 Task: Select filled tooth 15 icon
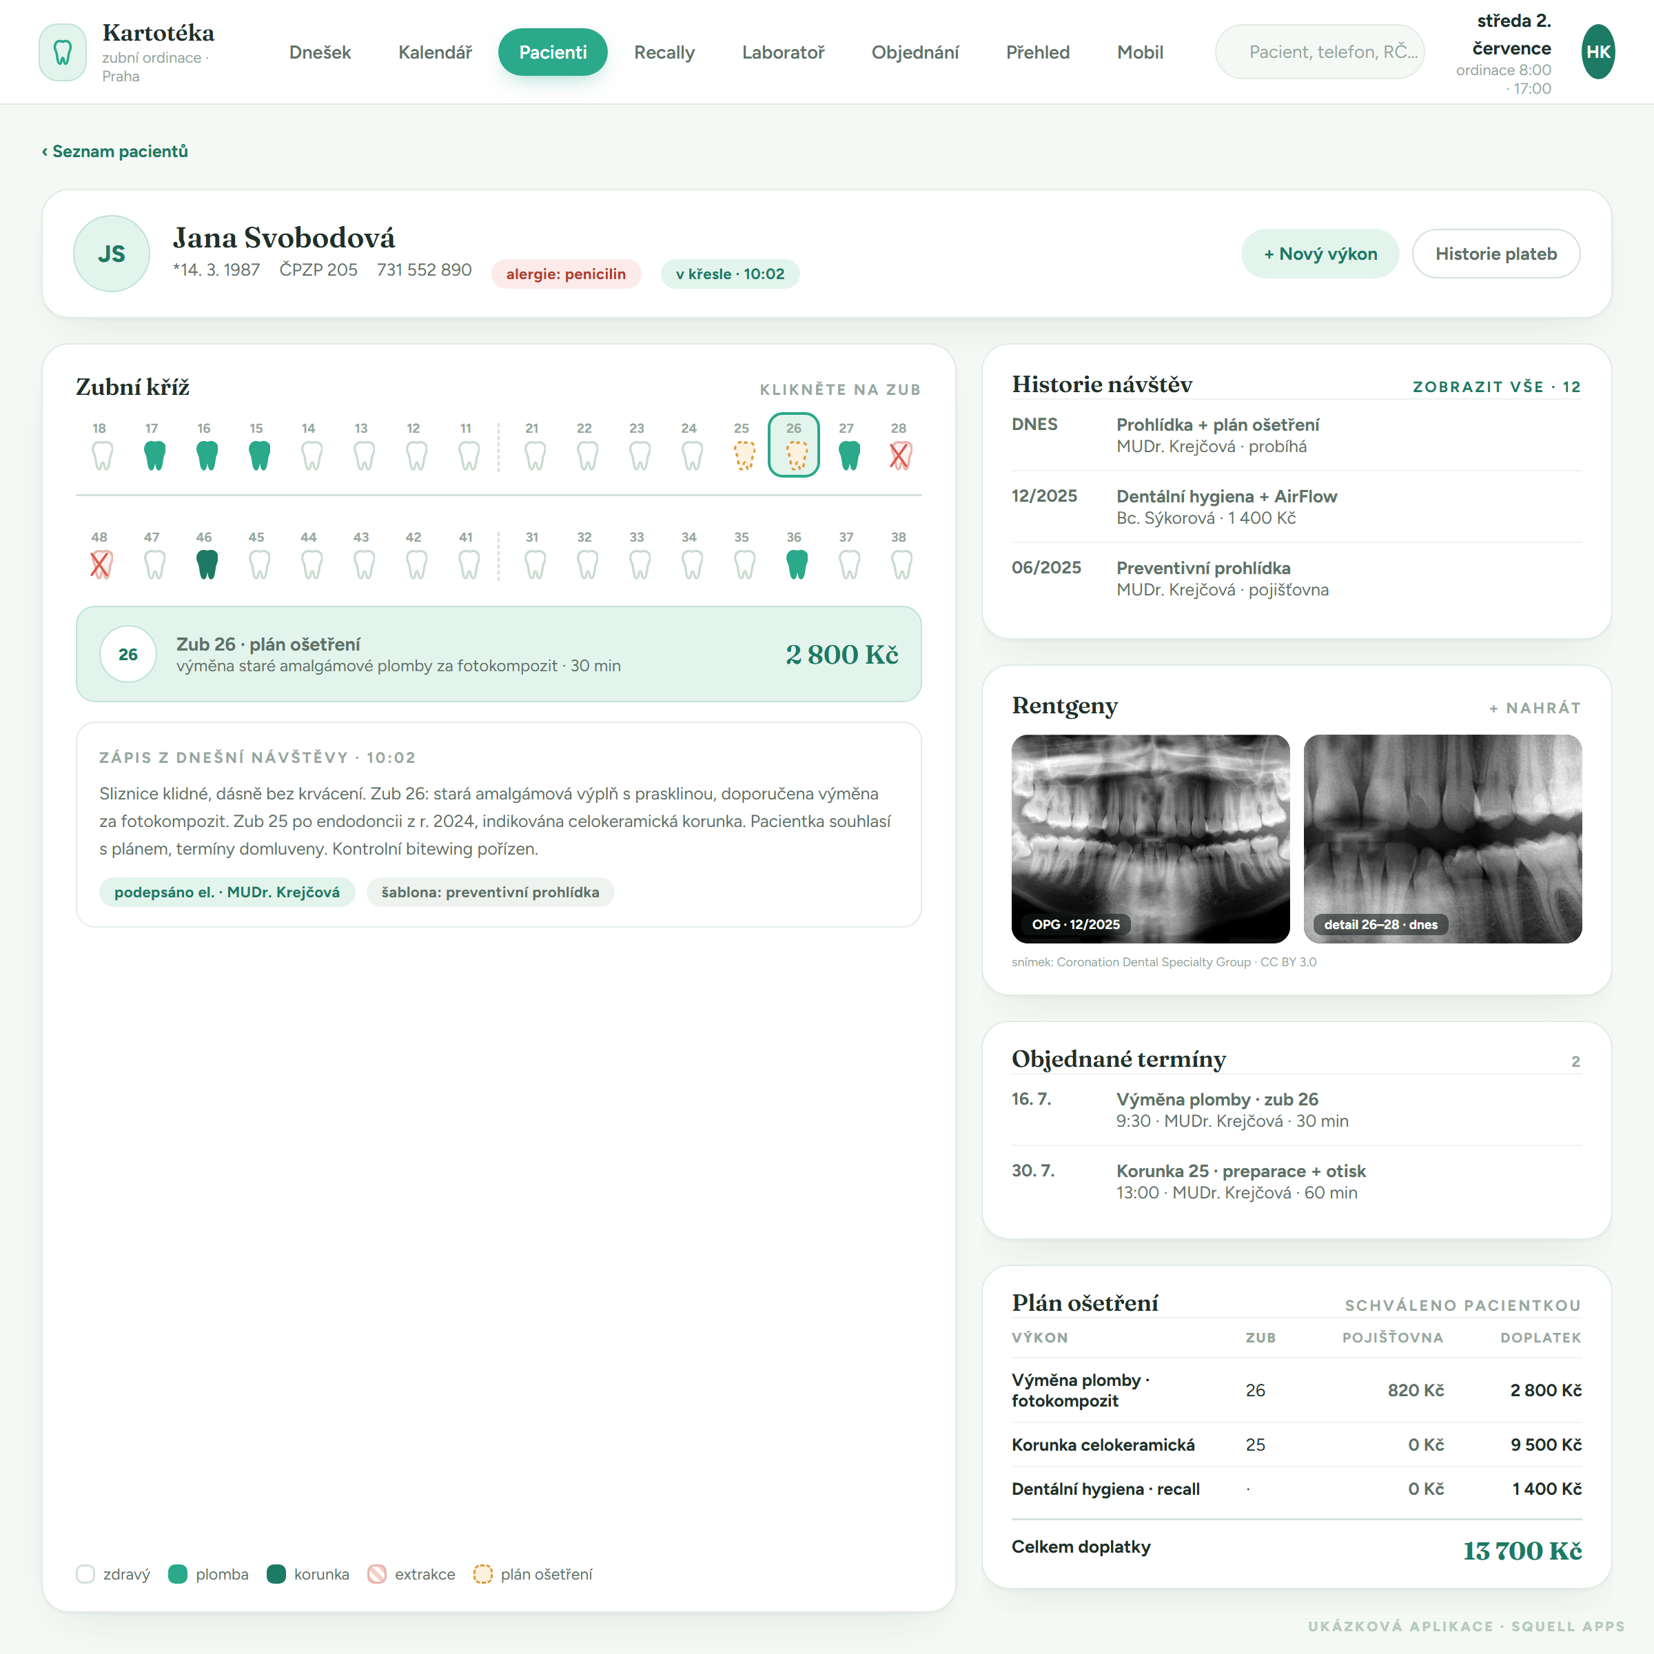(259, 456)
